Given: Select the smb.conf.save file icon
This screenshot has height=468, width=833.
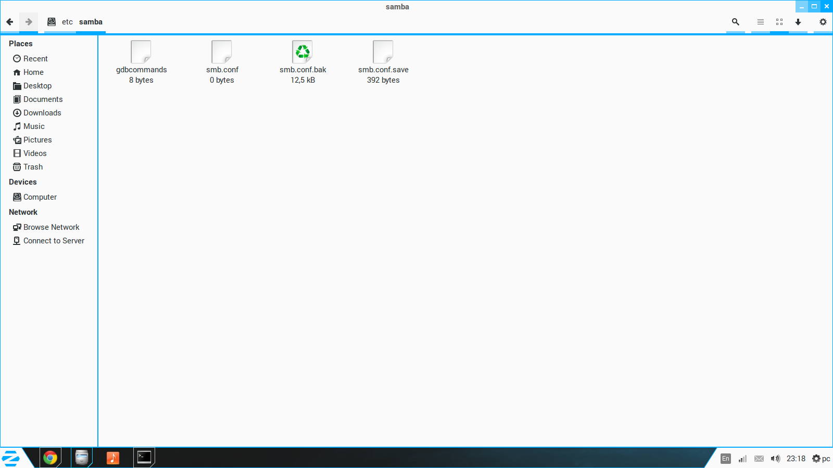Looking at the screenshot, I should [x=383, y=52].
